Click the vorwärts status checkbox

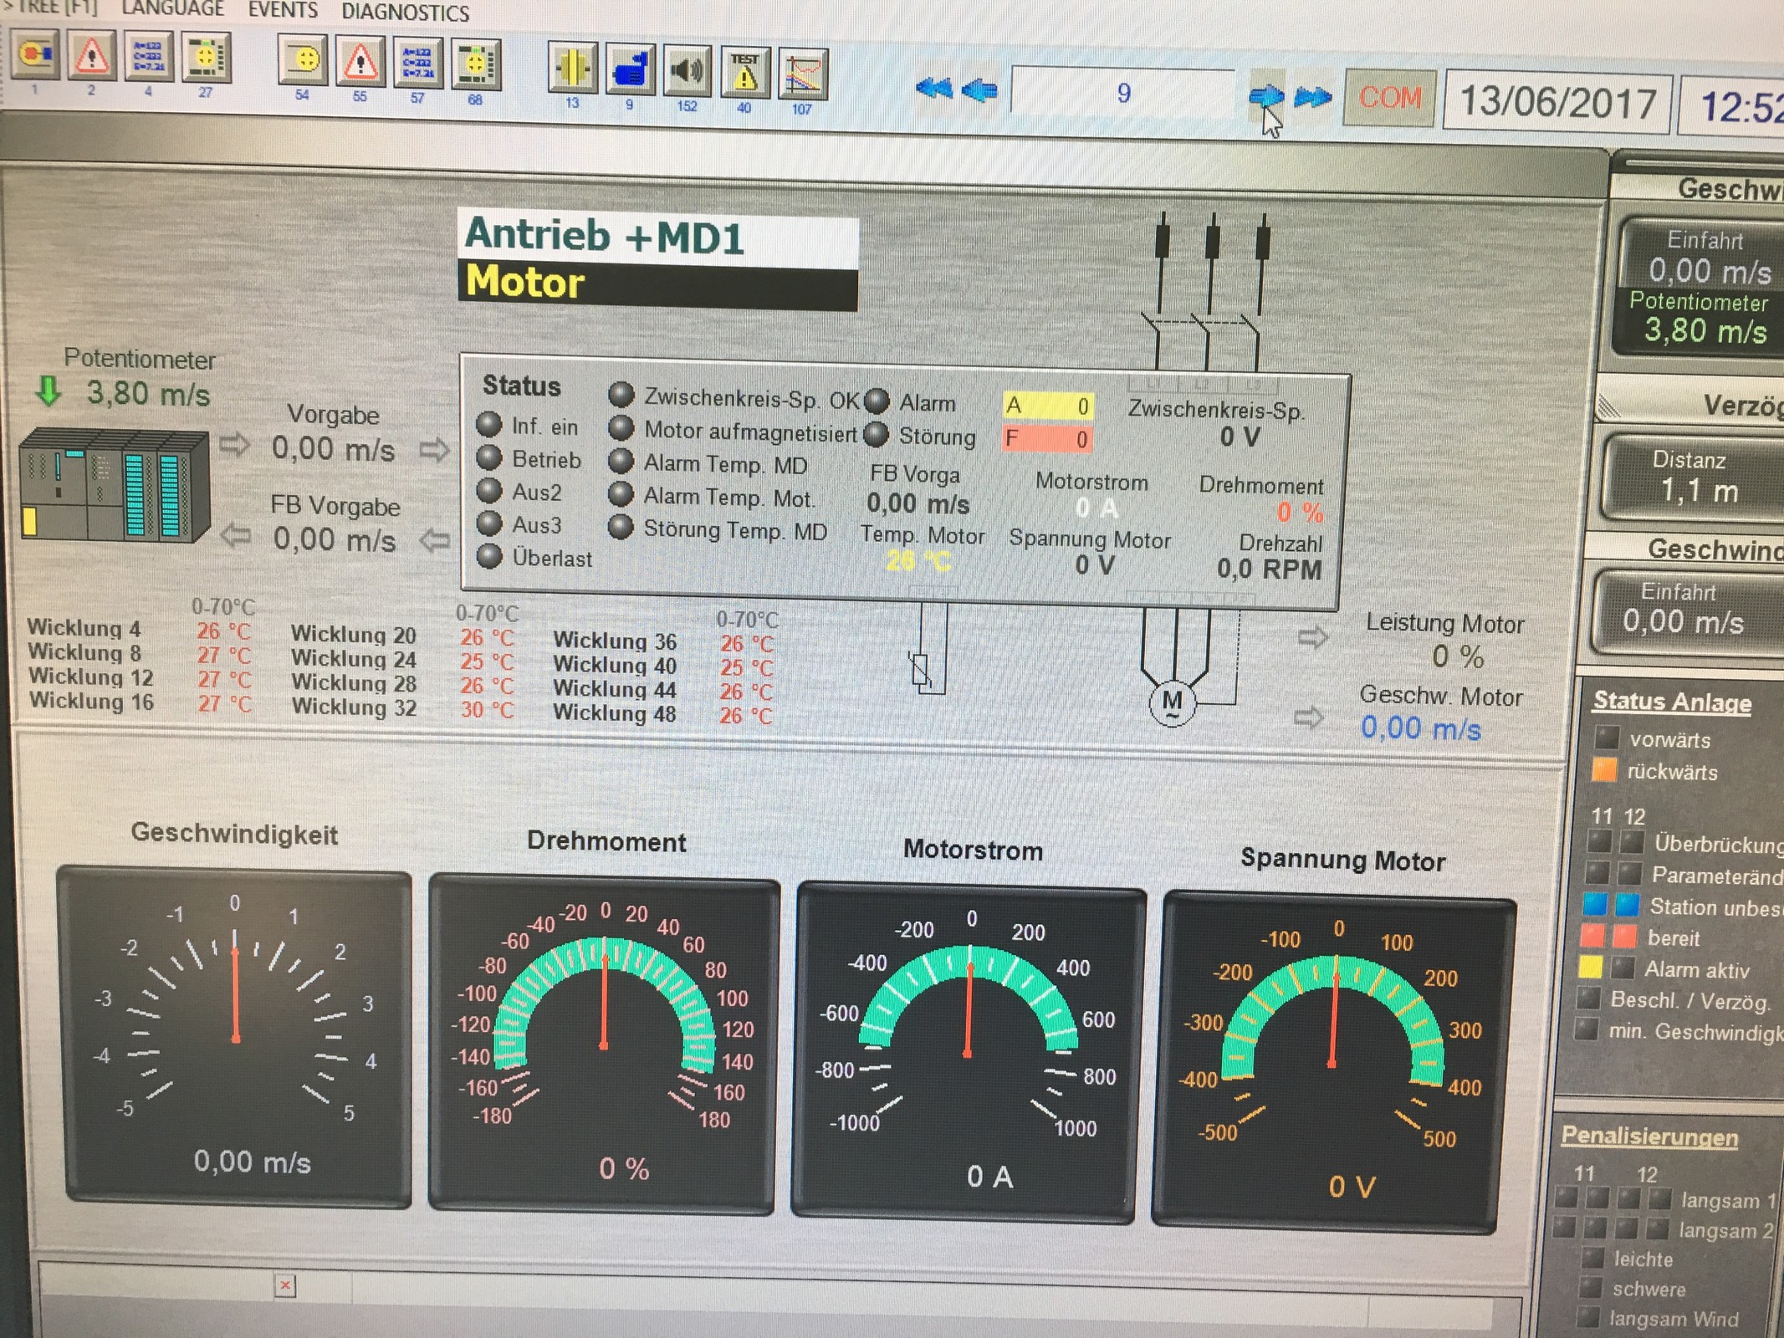1606,738
